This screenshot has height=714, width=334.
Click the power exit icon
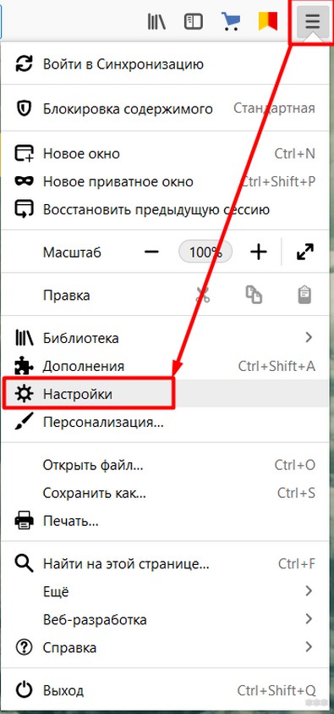[x=24, y=690]
